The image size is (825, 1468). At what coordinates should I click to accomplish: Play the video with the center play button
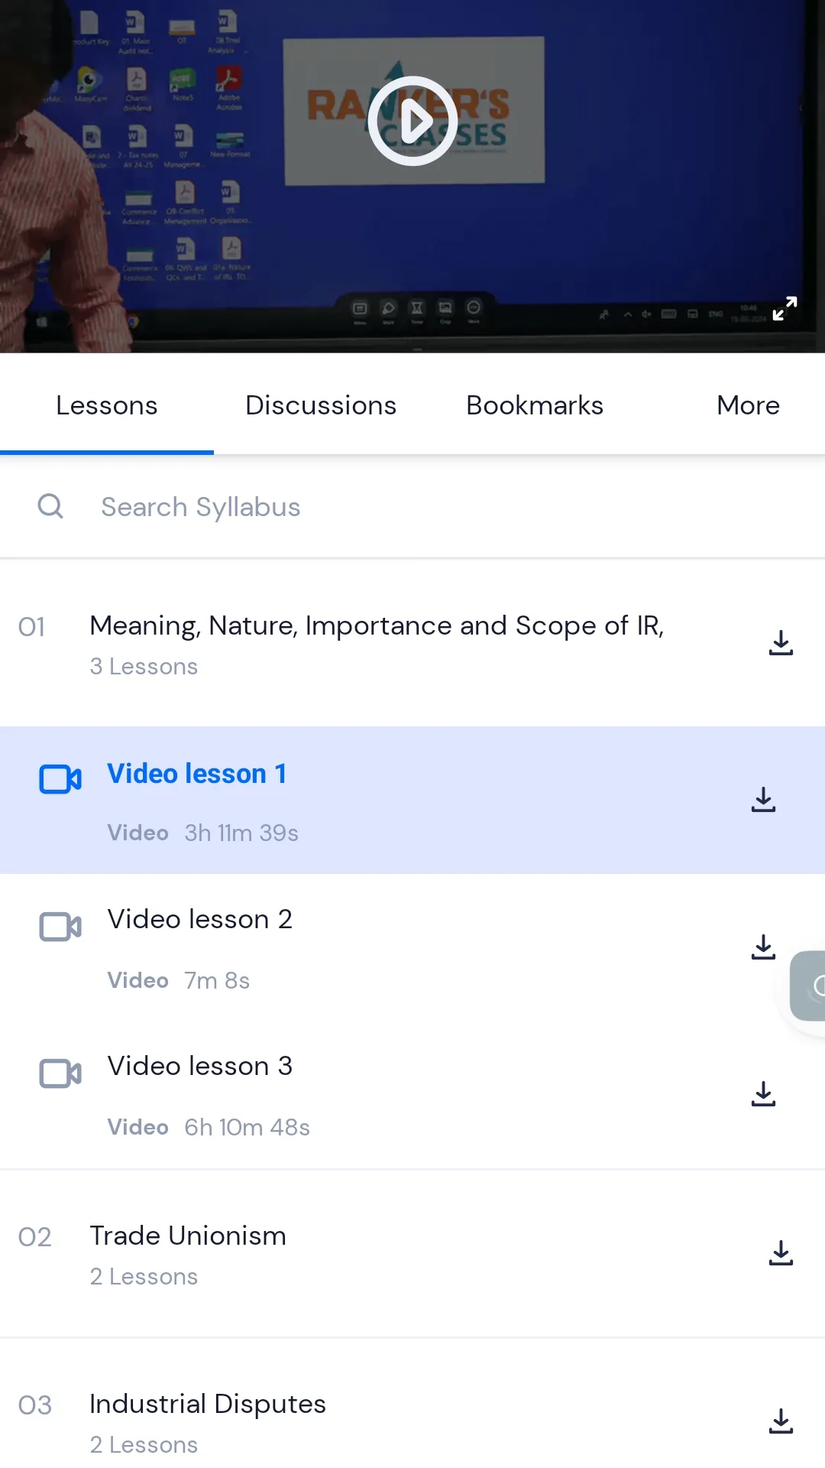coord(412,121)
